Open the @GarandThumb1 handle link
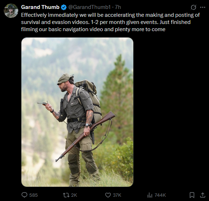Viewport: 209px width, 201px height. point(89,7)
